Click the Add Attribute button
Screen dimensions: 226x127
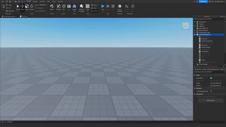pos(211,101)
